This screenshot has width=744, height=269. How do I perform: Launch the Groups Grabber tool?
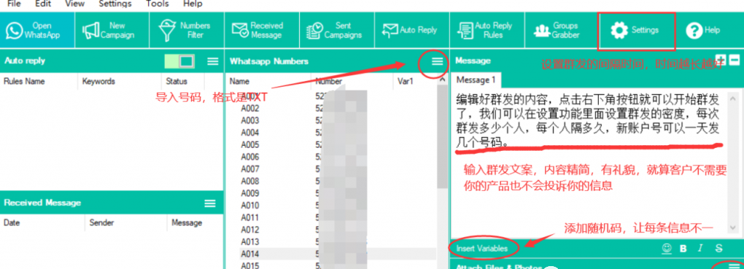pos(561,30)
